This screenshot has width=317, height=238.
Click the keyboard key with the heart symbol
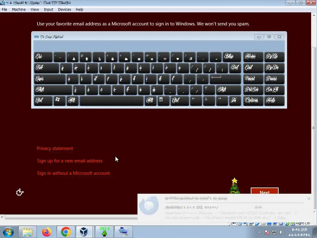176,57
